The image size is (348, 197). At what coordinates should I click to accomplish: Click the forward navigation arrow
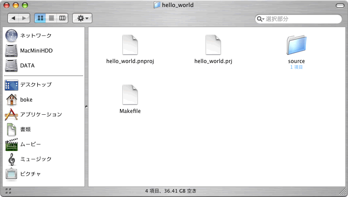pos(25,18)
